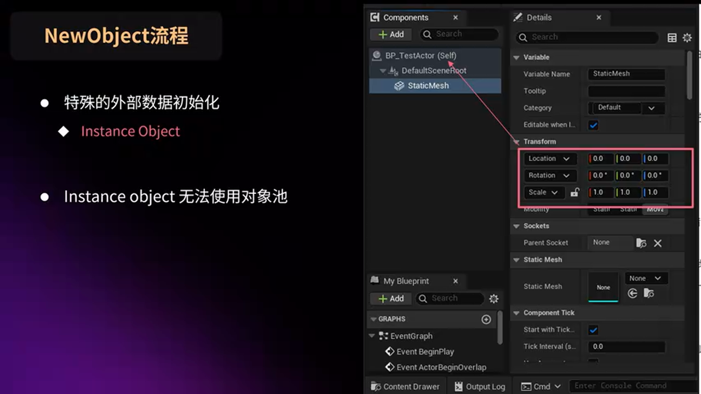Open the Details panel settings gear icon
Screen dimensions: 701x394
687,38
